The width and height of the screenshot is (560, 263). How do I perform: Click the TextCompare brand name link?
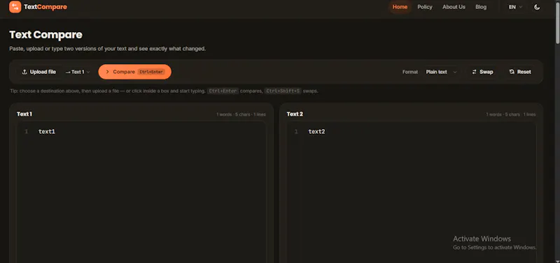coord(45,7)
